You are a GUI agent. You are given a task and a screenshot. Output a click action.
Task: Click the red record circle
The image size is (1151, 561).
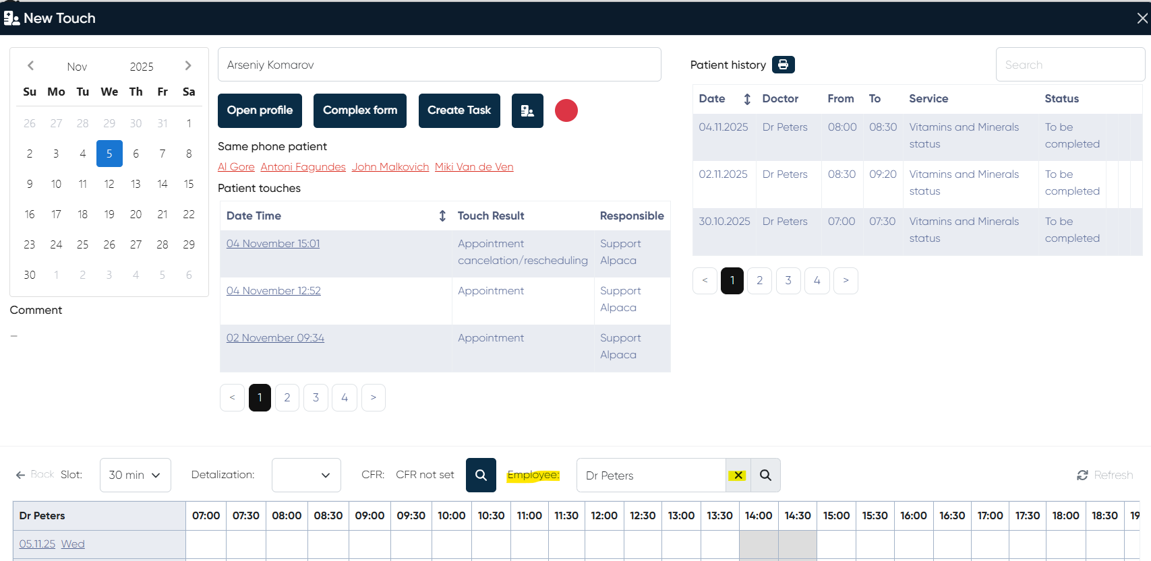[x=566, y=110]
